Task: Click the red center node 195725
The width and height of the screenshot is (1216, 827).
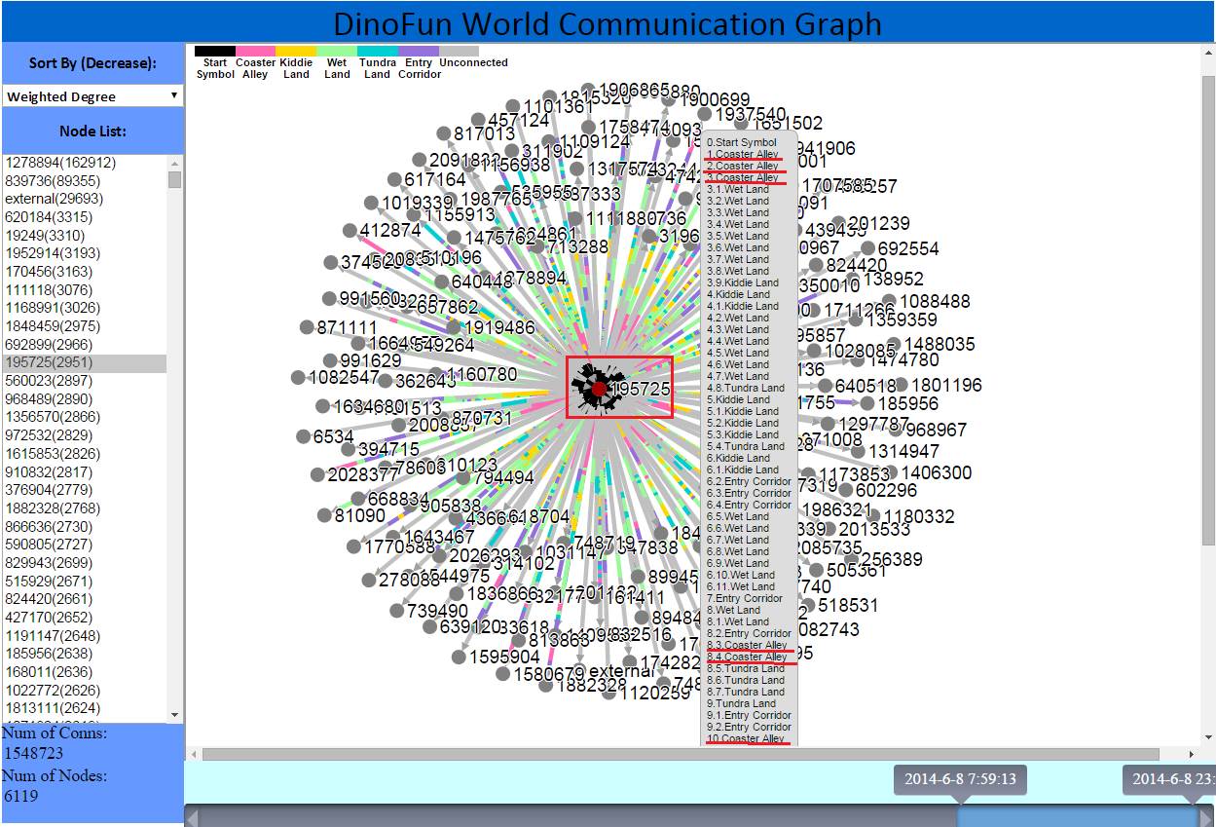Action: pos(599,389)
